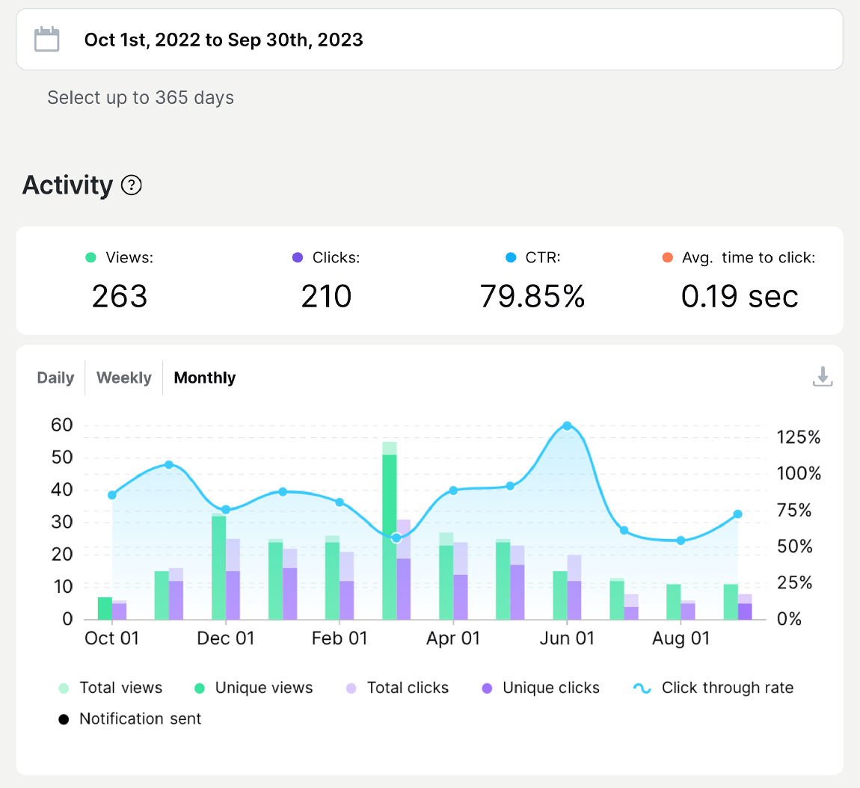Toggle Notification sent legend item
Viewport: 860px width, 788px height.
pyautogui.click(x=129, y=719)
